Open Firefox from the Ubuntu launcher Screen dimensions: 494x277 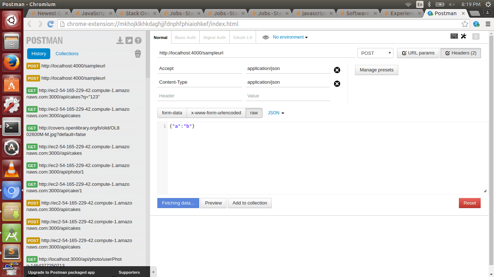[x=12, y=62]
